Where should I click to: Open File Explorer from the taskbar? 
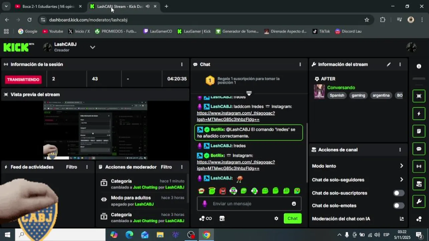(160, 235)
